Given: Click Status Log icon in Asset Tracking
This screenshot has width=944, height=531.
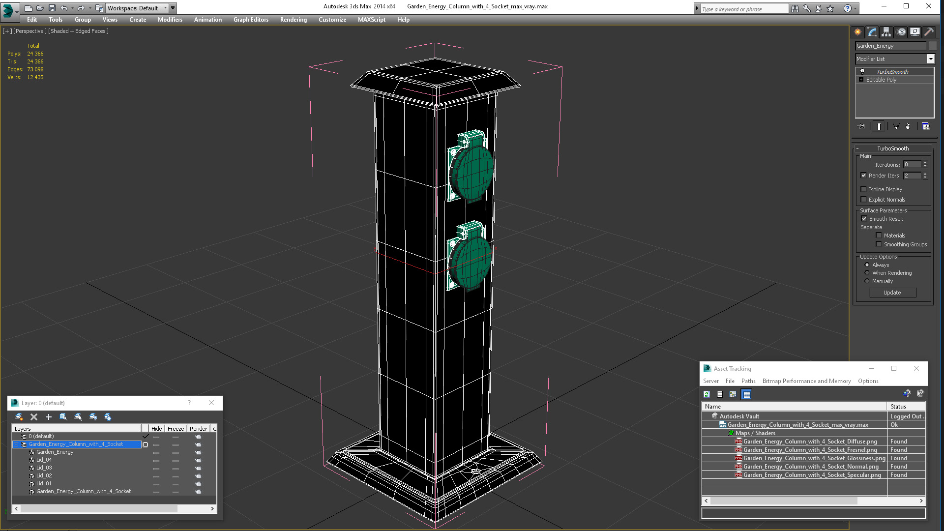Looking at the screenshot, I should [x=720, y=394].
